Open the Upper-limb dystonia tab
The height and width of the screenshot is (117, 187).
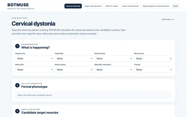tap(93, 6)
